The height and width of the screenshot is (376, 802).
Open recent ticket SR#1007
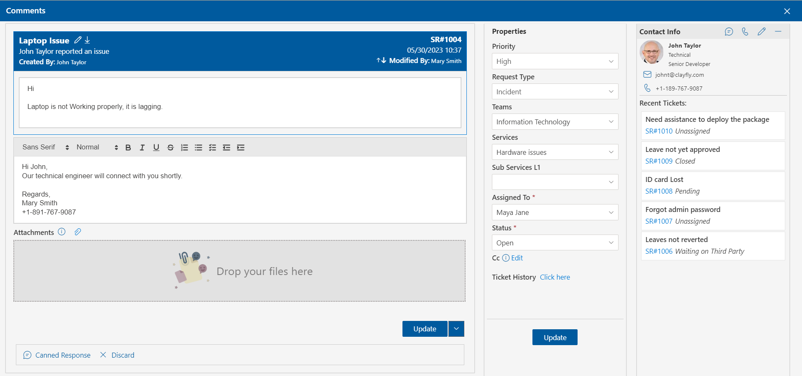(659, 221)
